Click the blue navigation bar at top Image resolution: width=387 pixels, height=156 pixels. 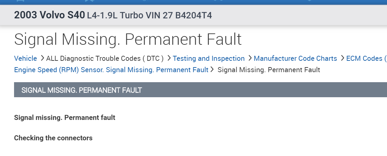tap(193, 2)
